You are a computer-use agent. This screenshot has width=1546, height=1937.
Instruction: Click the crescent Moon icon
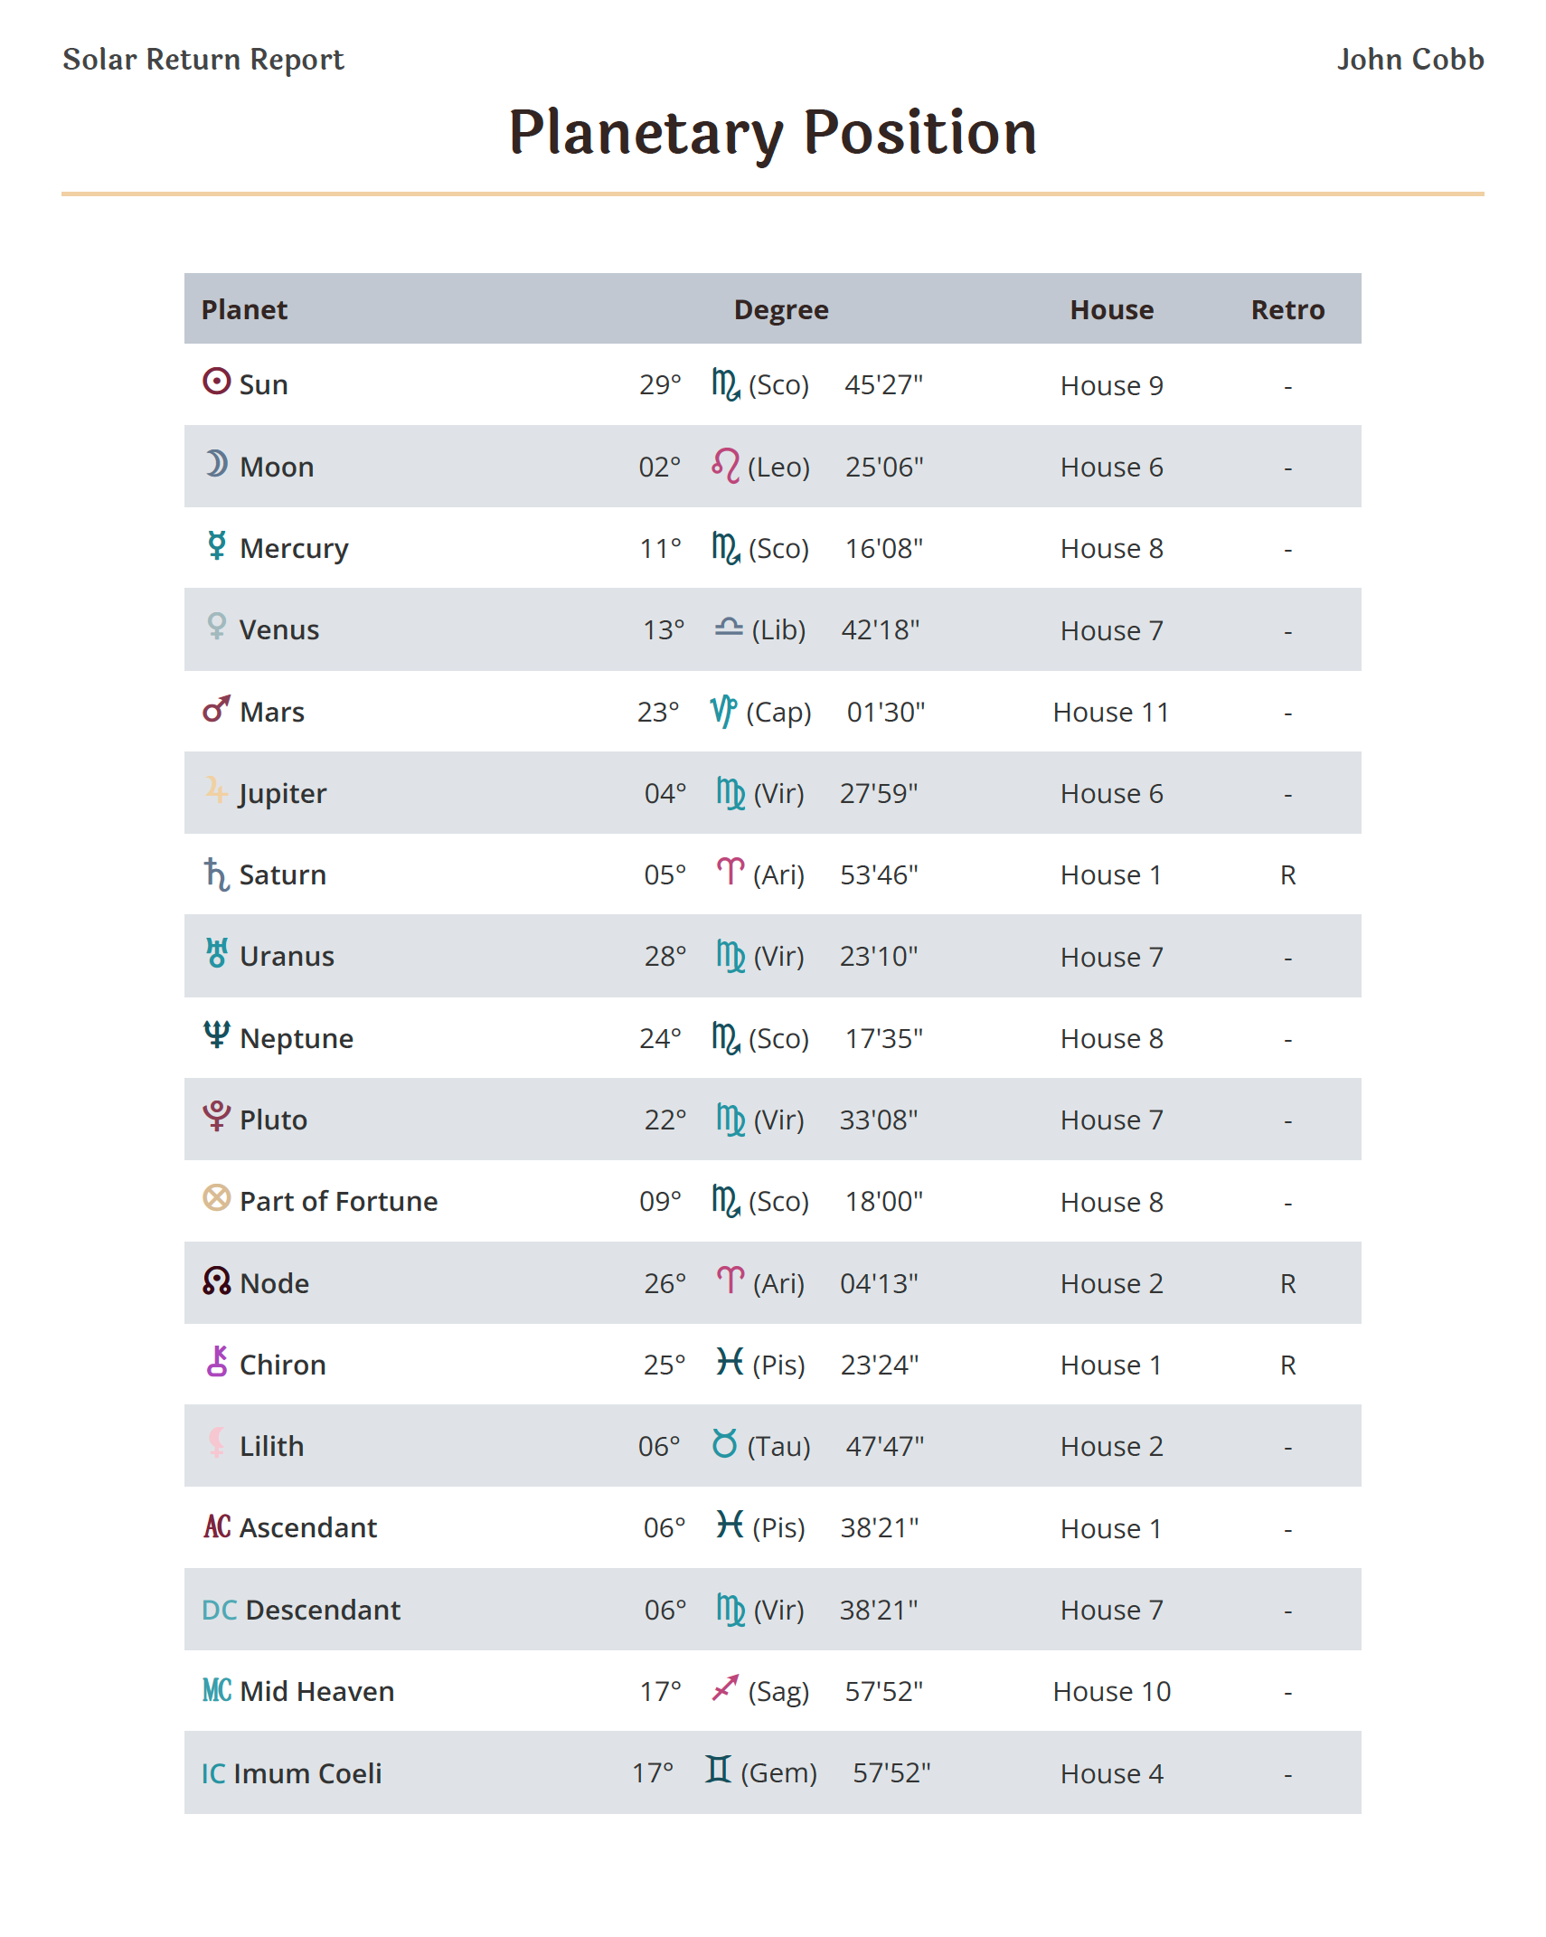coord(216,464)
